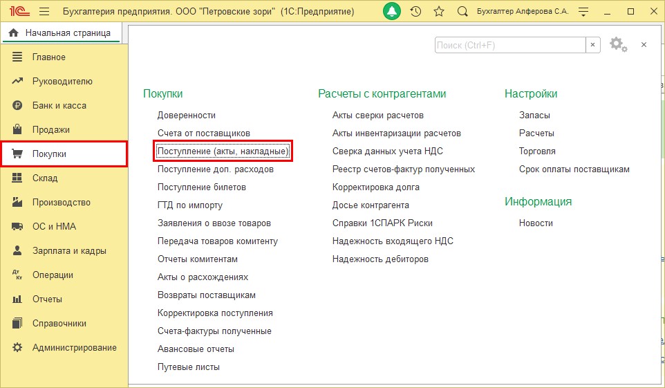Viewport: 665px width, 388px height.
Task: Open title bar settings dropdown lines icon
Action: [583, 12]
